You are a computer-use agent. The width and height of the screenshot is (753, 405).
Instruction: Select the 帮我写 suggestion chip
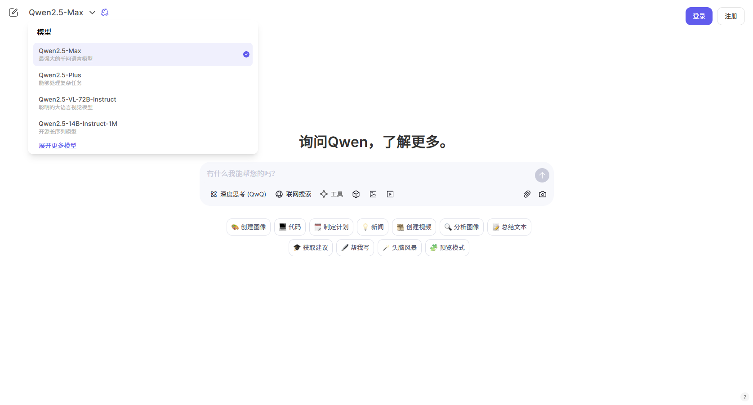point(355,248)
